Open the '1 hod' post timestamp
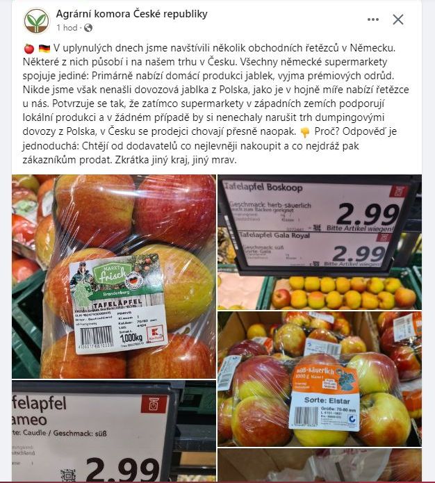 coord(67,28)
